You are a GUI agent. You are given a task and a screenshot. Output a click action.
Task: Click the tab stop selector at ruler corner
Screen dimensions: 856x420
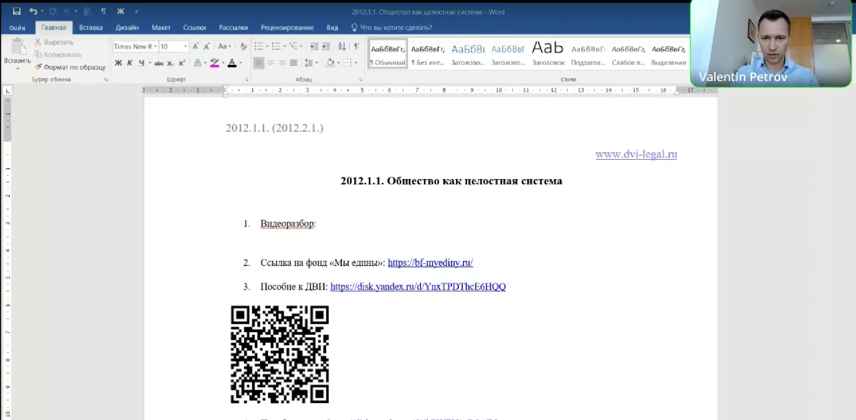(8, 91)
